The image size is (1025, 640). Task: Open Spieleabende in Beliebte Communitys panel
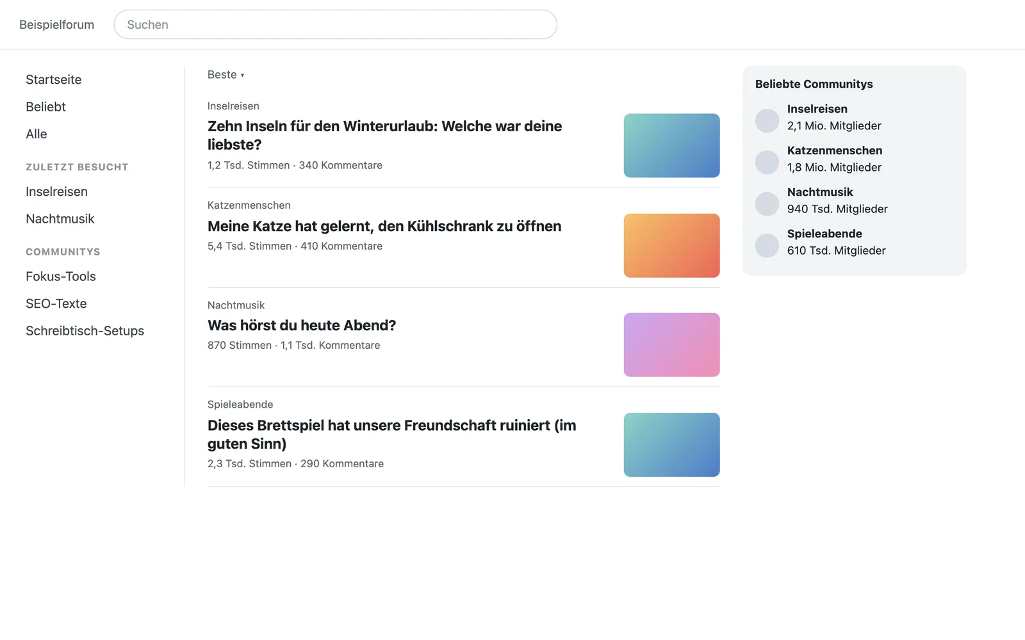click(x=824, y=234)
